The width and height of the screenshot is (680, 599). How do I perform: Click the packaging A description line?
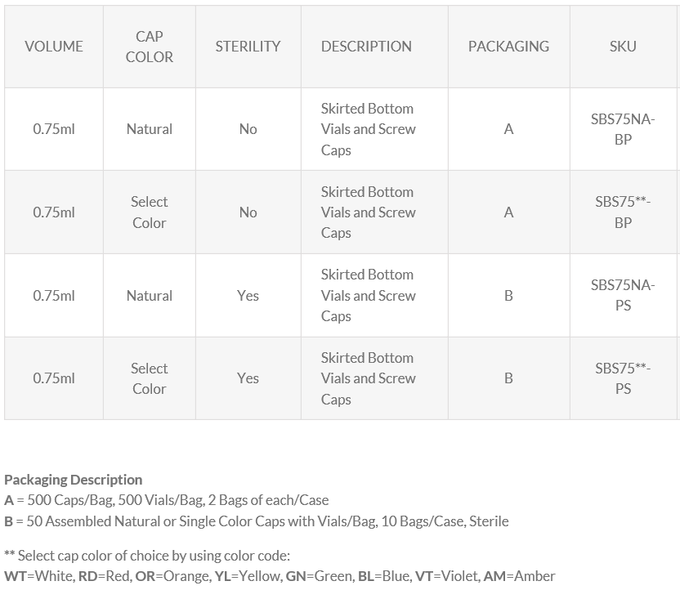(x=167, y=500)
